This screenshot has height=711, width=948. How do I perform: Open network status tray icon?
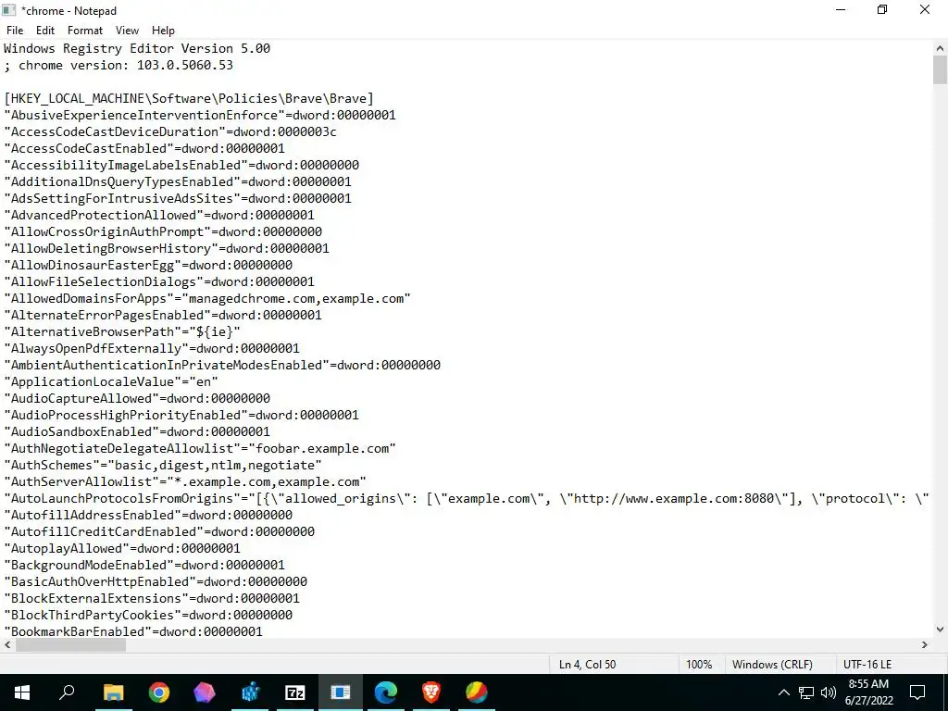806,692
